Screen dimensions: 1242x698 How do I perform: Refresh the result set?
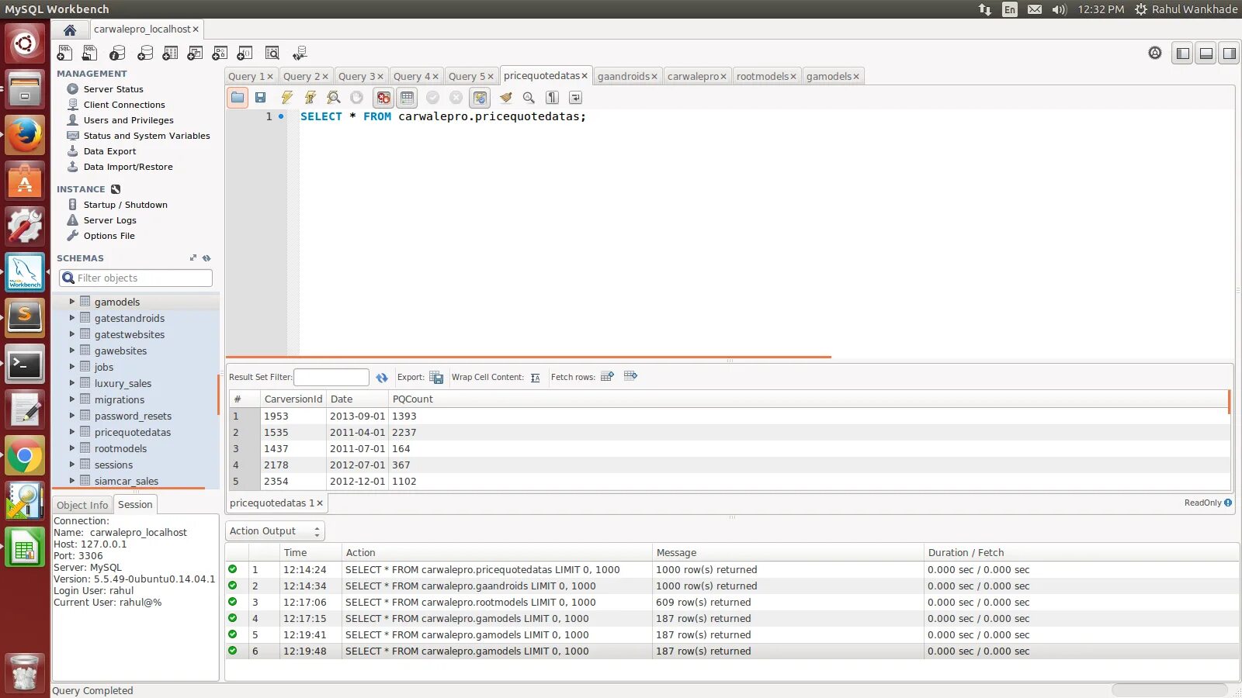(382, 378)
